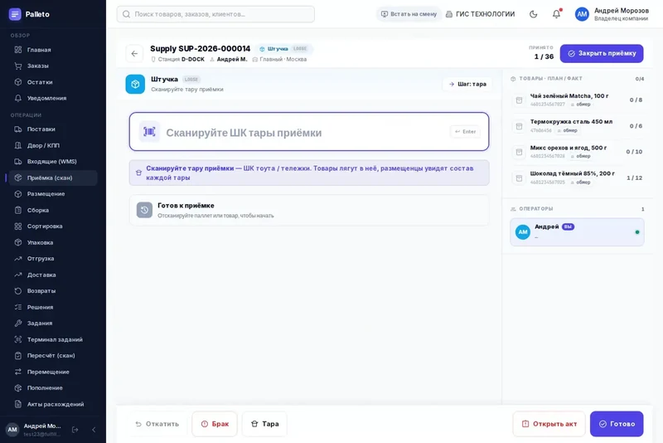Click the Брак button
Image resolution: width=663 pixels, height=443 pixels.
click(215, 424)
